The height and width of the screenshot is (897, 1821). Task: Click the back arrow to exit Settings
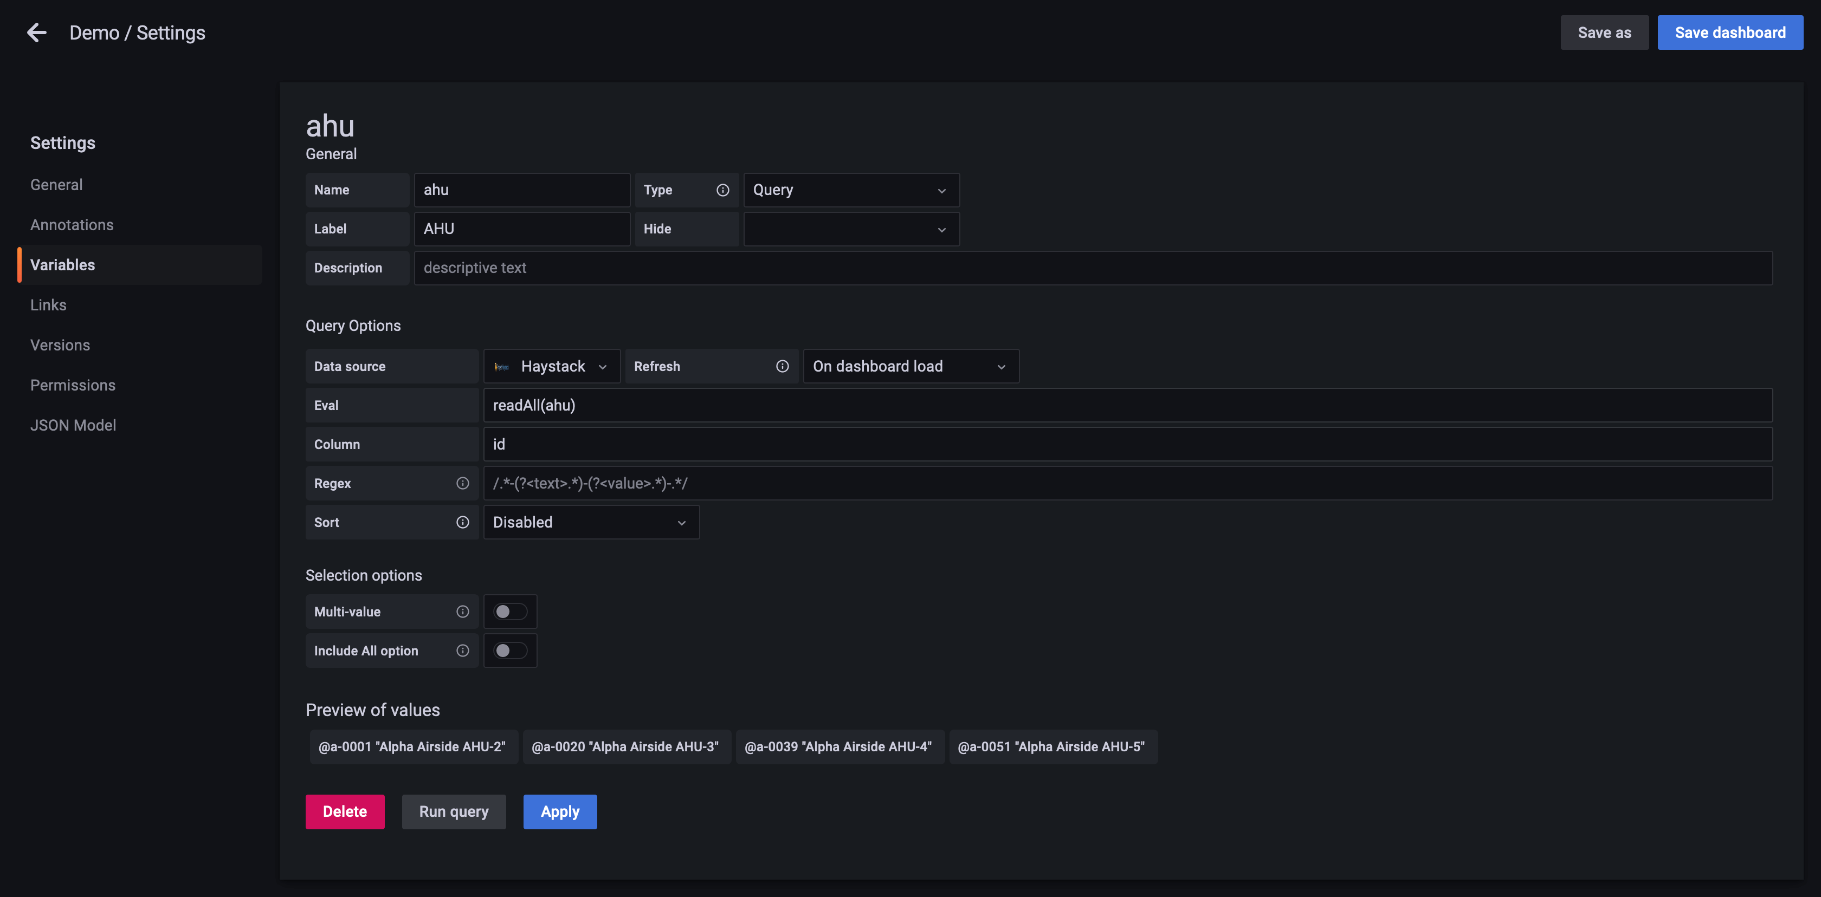pyautogui.click(x=36, y=32)
